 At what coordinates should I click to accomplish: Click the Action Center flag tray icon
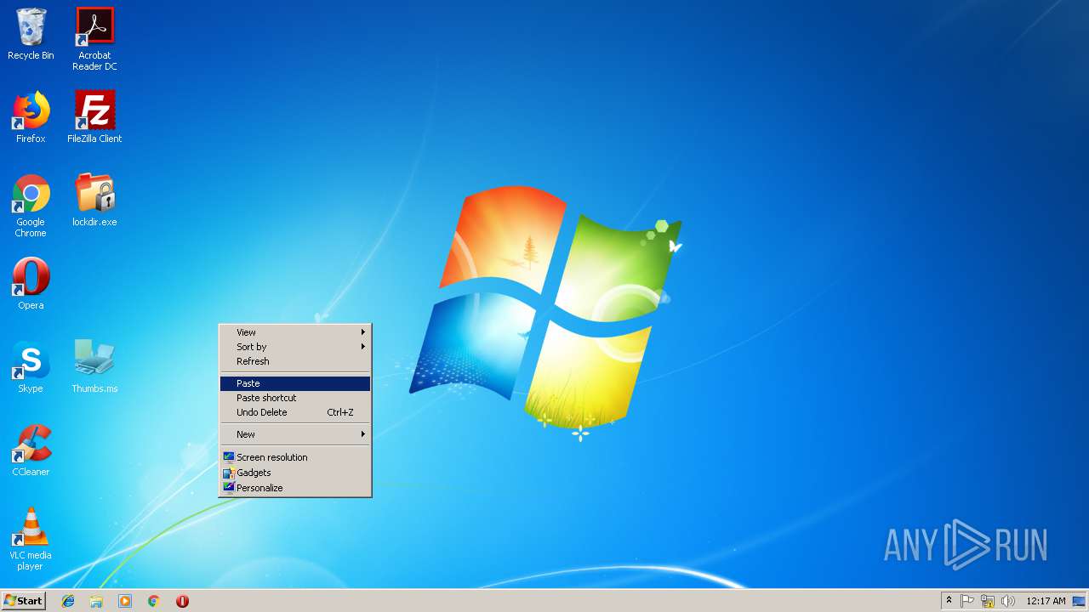click(967, 601)
